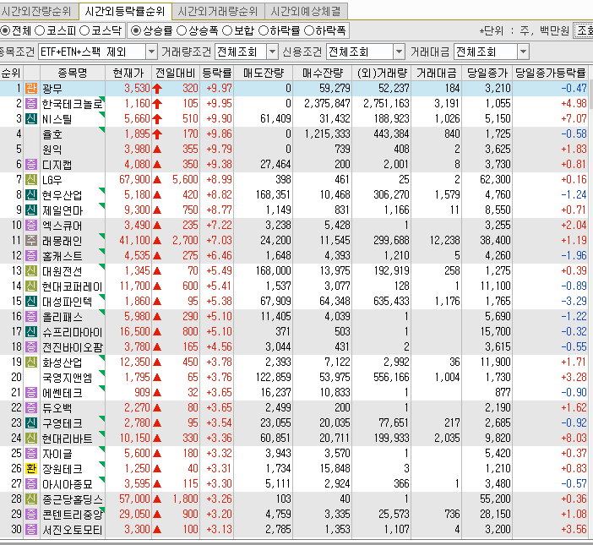Select the 보합 radio button

pos(227,30)
